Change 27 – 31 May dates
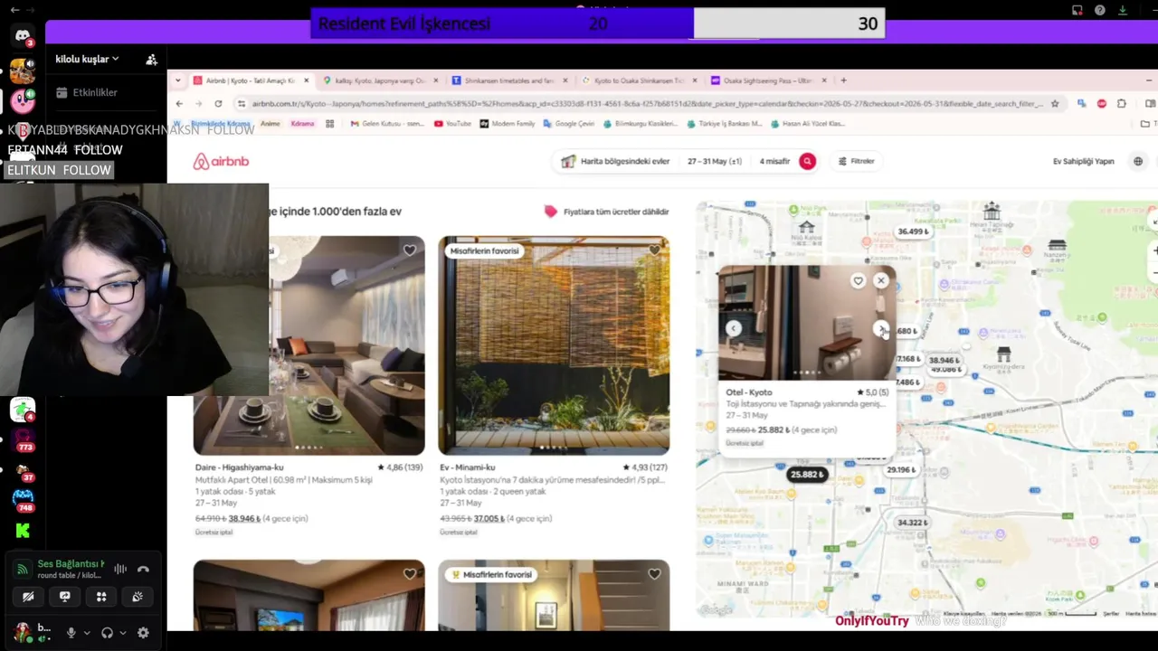Image resolution: width=1158 pixels, height=651 pixels. [715, 161]
